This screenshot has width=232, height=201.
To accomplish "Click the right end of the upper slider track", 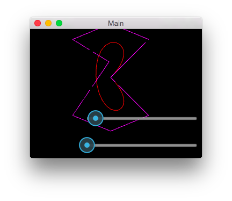I will (x=195, y=118).
